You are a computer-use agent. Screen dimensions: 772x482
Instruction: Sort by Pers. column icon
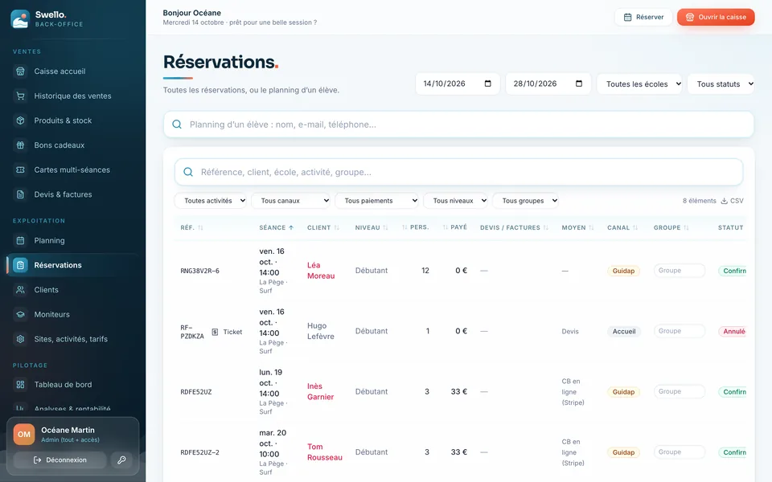click(404, 227)
